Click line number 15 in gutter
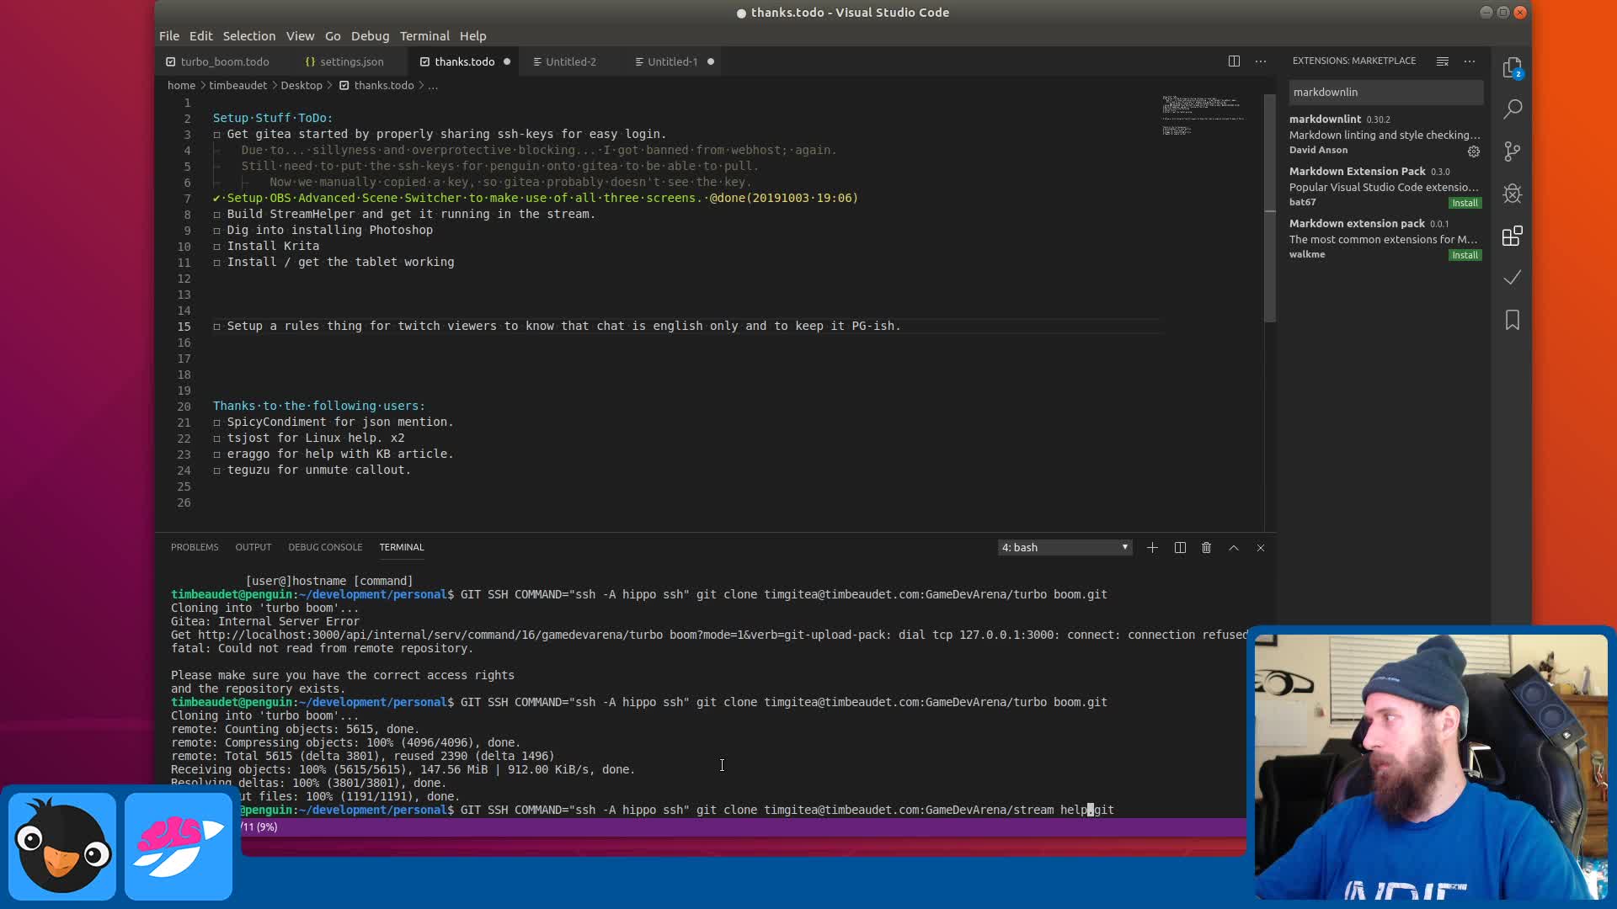1617x909 pixels. click(x=184, y=327)
